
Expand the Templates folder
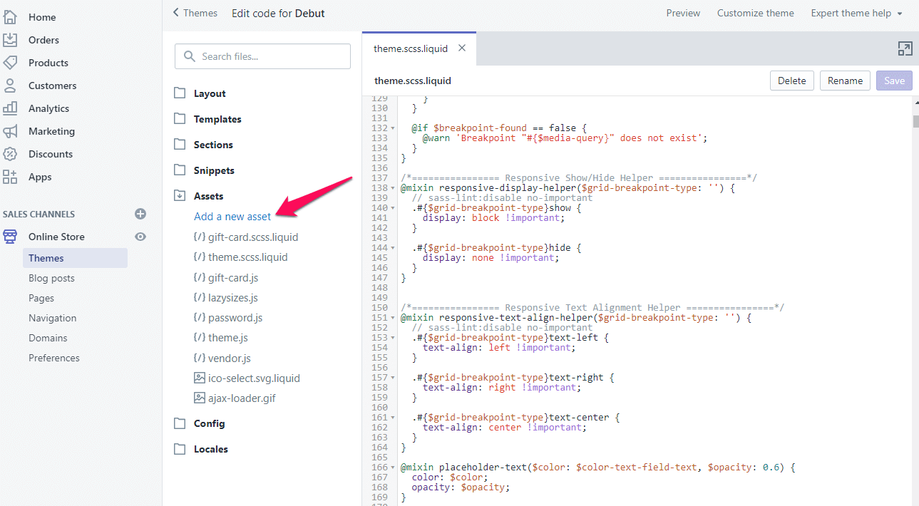pos(217,119)
